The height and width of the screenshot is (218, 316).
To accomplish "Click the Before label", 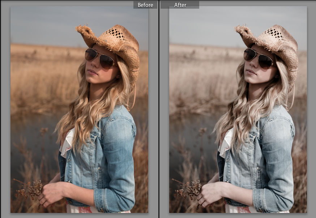I will [145, 5].
